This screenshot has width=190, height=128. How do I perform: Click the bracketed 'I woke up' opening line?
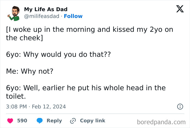[90, 30]
